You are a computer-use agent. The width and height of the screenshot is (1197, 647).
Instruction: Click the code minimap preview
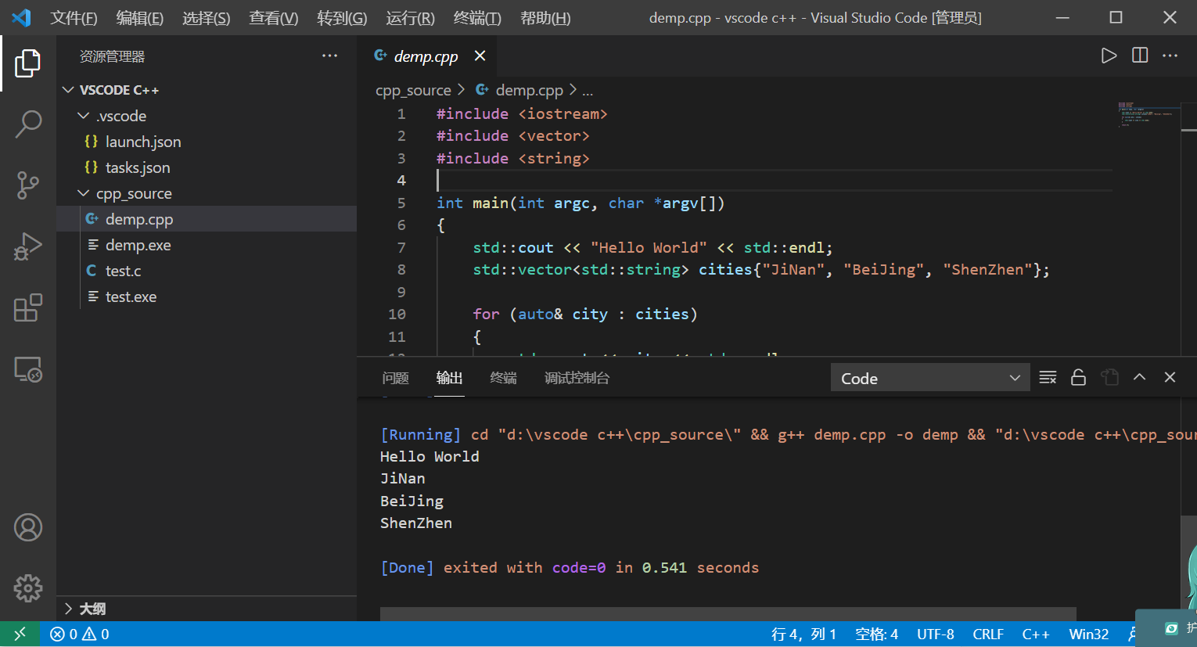(1146, 114)
